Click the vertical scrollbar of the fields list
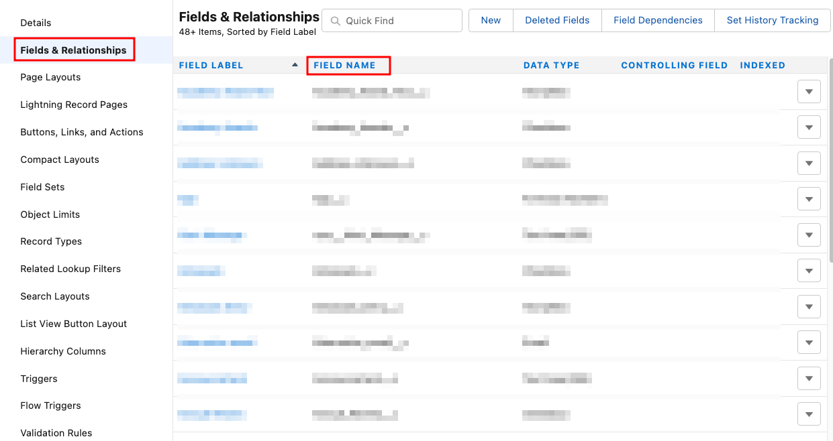 pos(830,161)
